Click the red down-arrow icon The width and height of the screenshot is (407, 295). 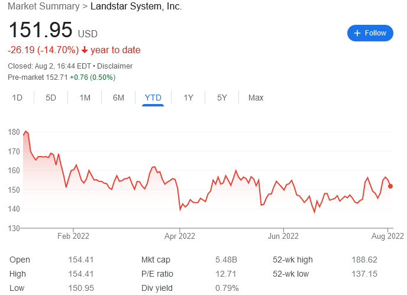[x=85, y=50]
